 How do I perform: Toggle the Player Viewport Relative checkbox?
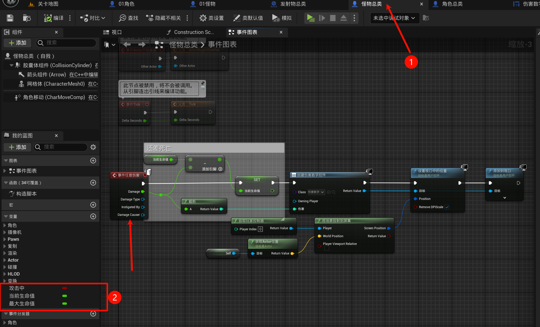pyautogui.click(x=327, y=248)
